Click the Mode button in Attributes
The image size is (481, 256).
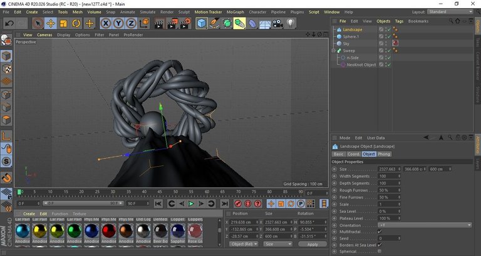point(345,138)
